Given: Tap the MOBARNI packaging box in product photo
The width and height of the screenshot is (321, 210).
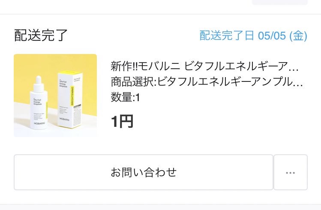Looking at the screenshot, I should click(x=71, y=100).
